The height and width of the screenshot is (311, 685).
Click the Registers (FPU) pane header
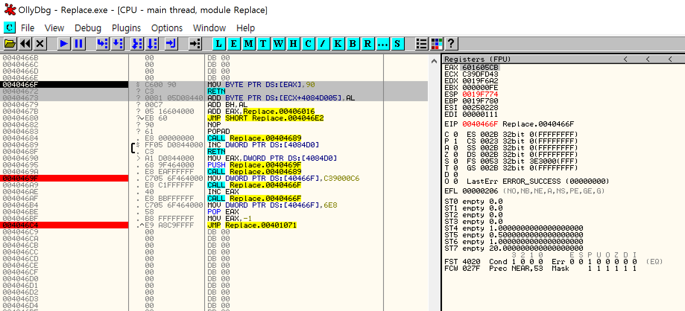click(x=563, y=59)
